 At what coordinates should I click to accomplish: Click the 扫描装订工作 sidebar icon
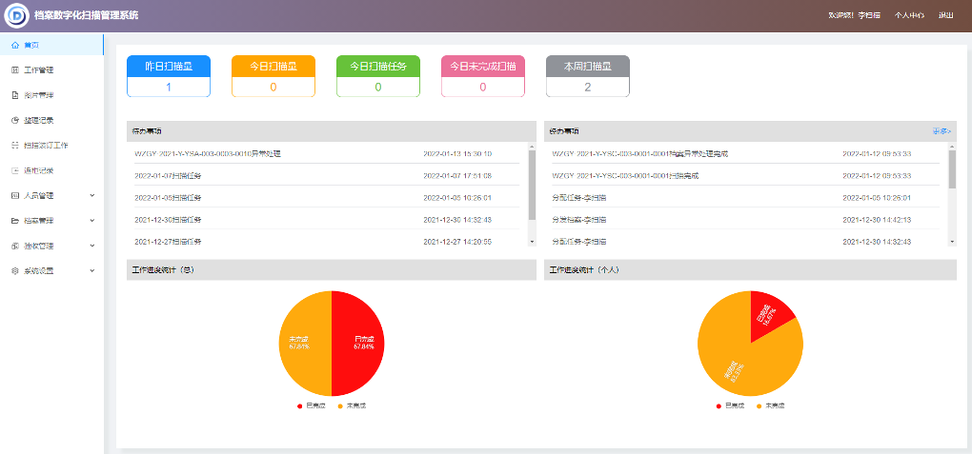pos(14,146)
